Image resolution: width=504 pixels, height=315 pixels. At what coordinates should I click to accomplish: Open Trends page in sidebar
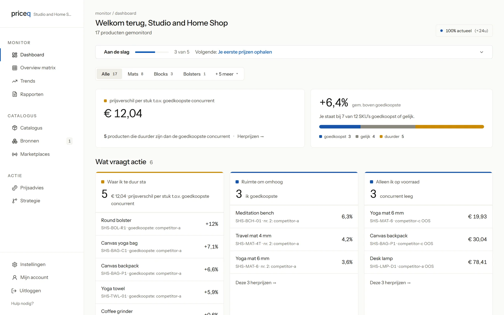(28, 81)
